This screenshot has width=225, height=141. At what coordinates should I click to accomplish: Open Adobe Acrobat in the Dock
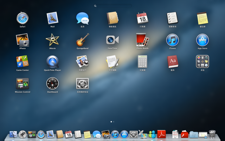pyautogui.click(x=161, y=134)
